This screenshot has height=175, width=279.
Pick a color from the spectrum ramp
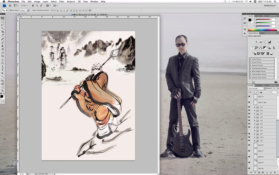(x=263, y=30)
